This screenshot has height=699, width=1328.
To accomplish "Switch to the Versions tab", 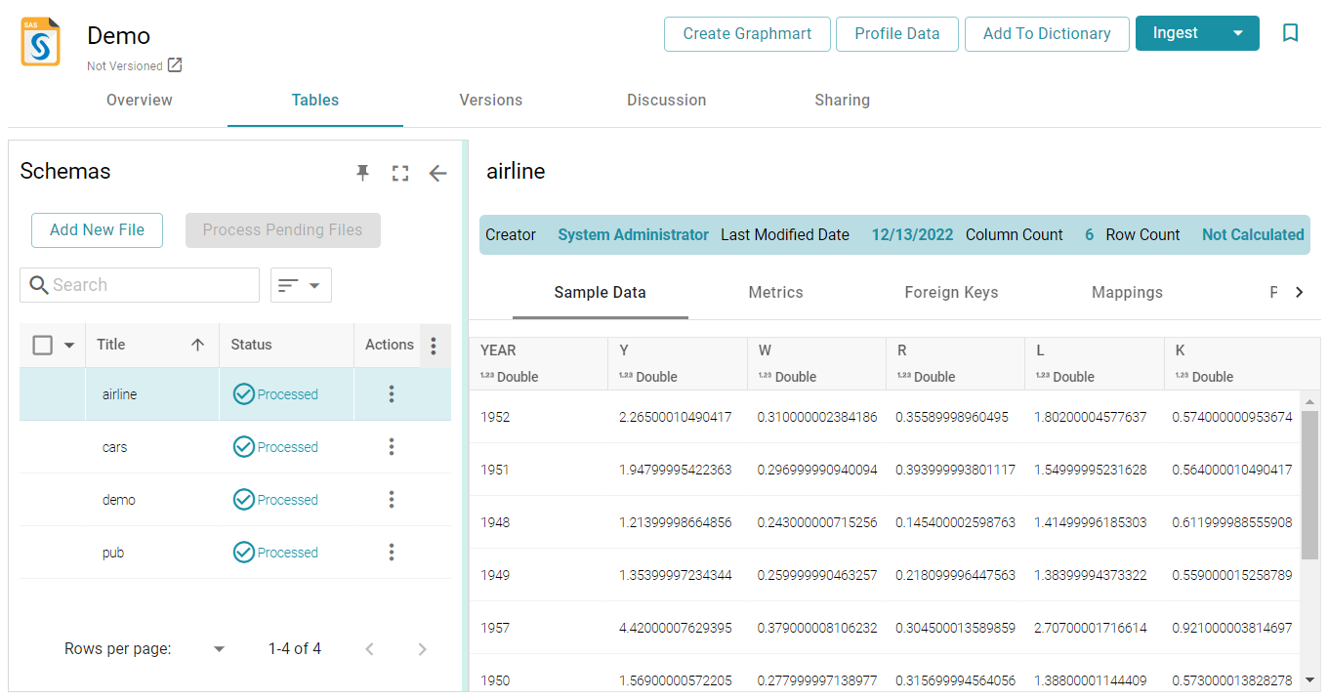I will [x=490, y=100].
